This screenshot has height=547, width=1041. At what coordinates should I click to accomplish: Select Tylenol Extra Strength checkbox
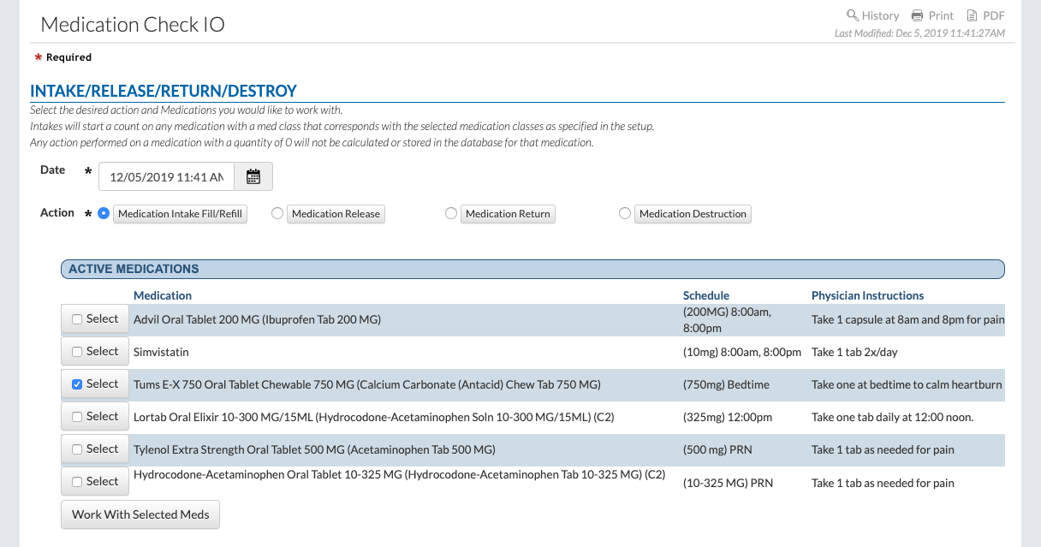(77, 449)
